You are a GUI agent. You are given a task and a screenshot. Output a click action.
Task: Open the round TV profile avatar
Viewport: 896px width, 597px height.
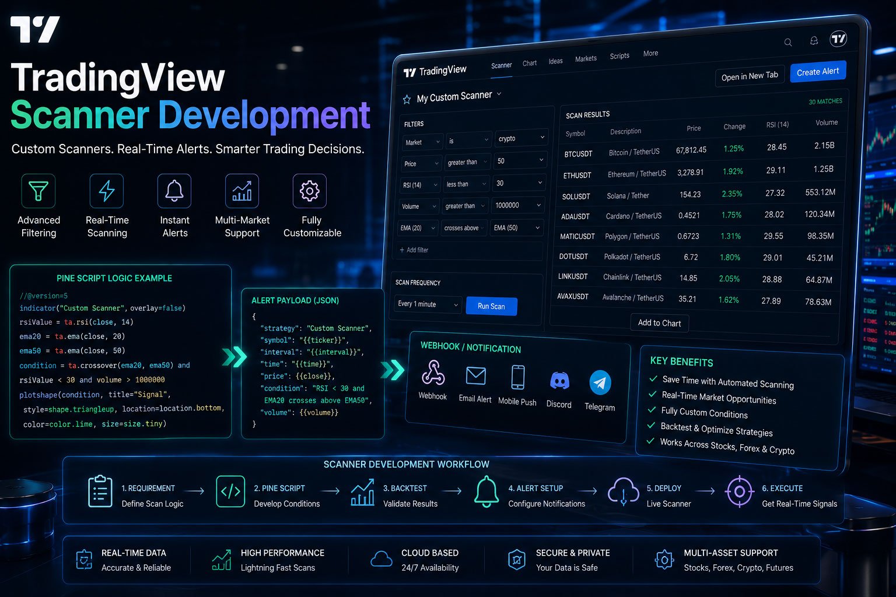(x=838, y=38)
